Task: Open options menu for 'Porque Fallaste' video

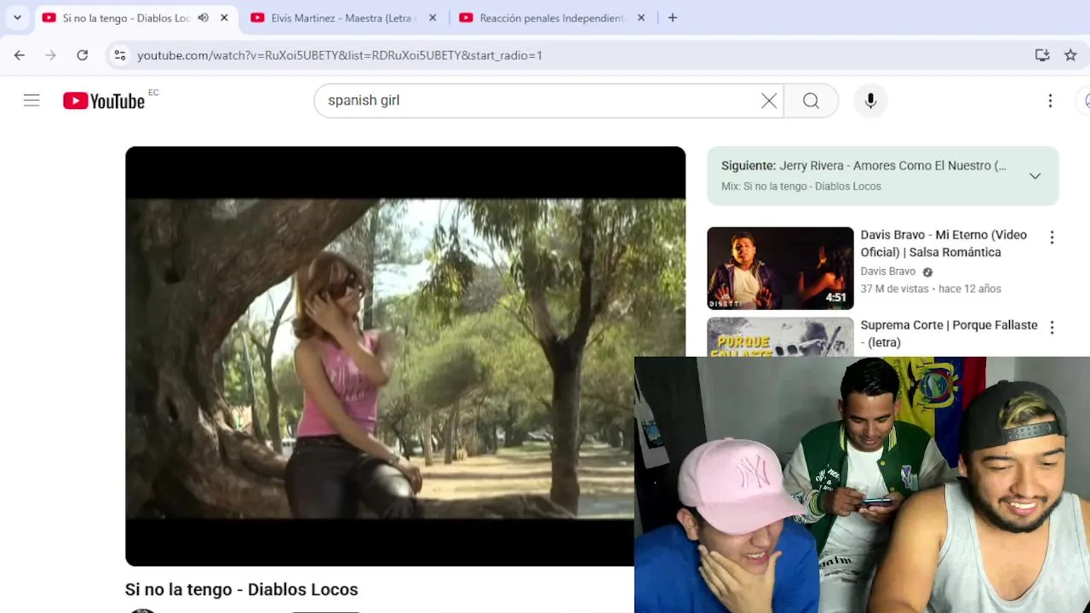Action: (x=1052, y=328)
